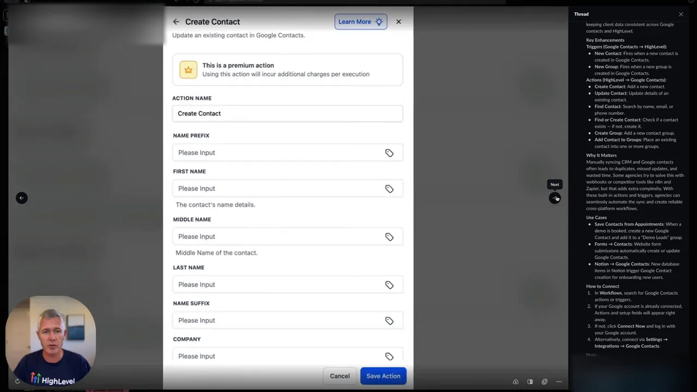This screenshot has width=697, height=392.
Task: Open the Last Name custom value tag
Action: [x=389, y=284]
